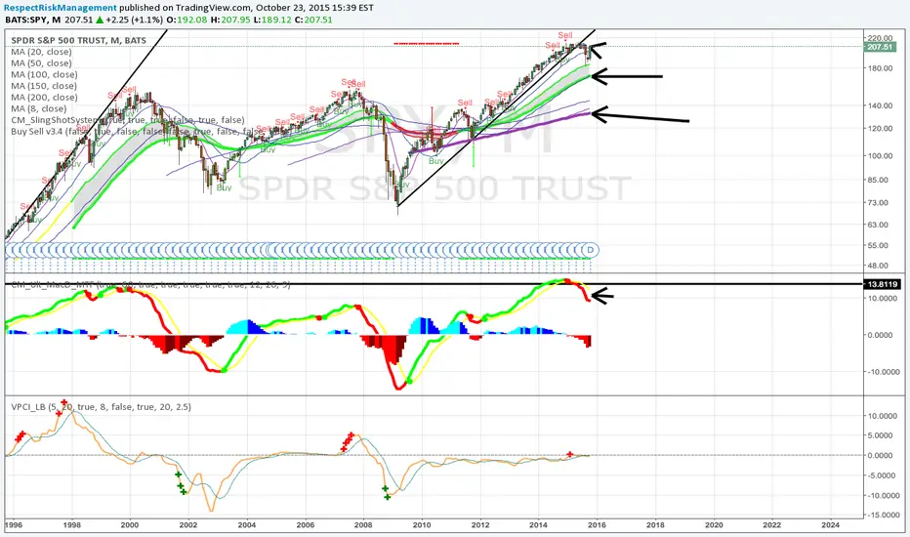Click 180.00 on the price axis
This screenshot has height=537, width=910.
point(881,68)
